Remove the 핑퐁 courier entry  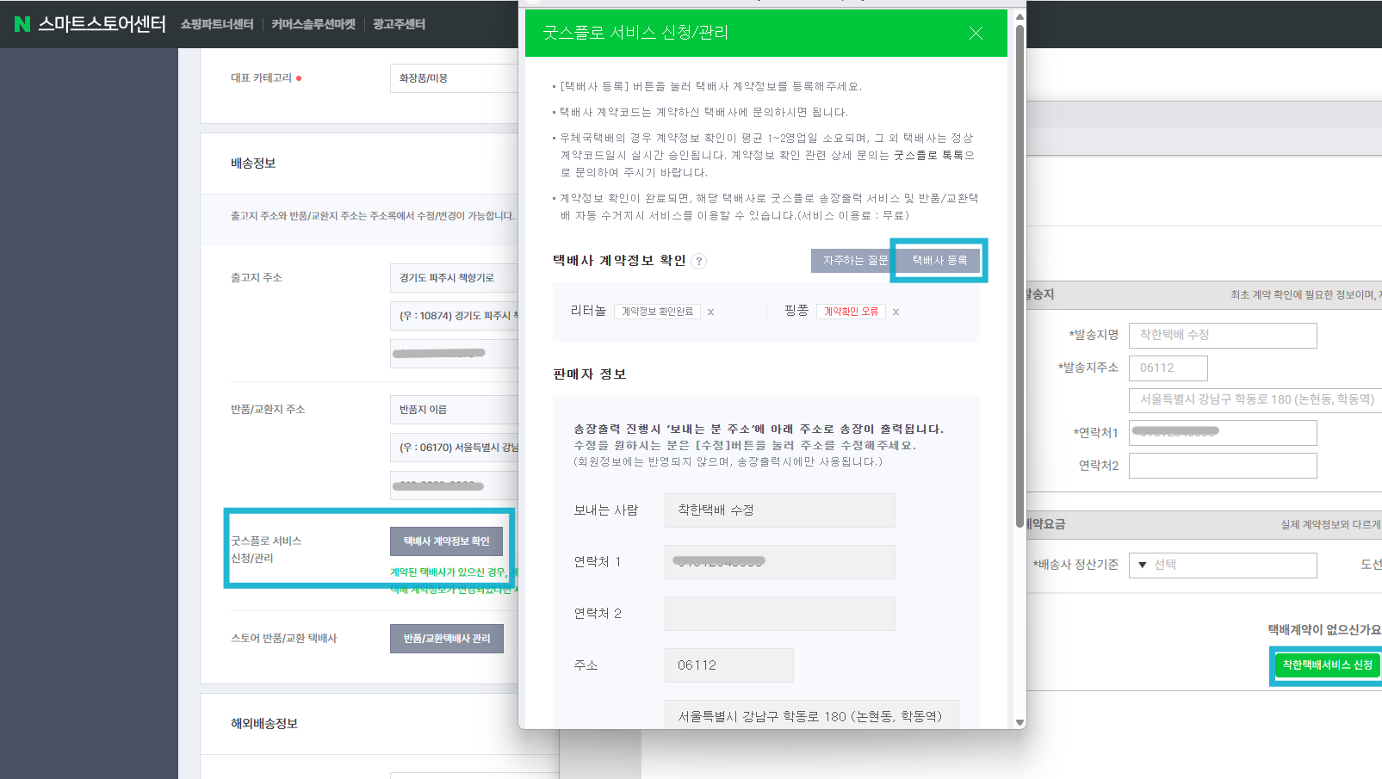896,312
